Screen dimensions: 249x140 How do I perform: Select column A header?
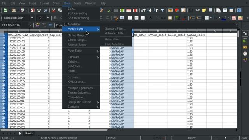point(19,31)
